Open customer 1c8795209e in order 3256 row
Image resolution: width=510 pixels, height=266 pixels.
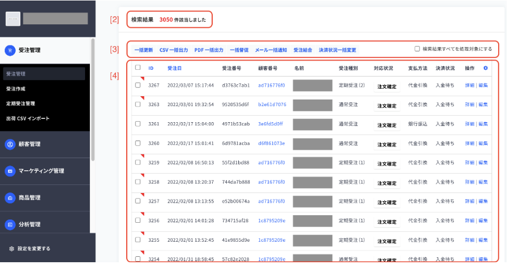(272, 221)
